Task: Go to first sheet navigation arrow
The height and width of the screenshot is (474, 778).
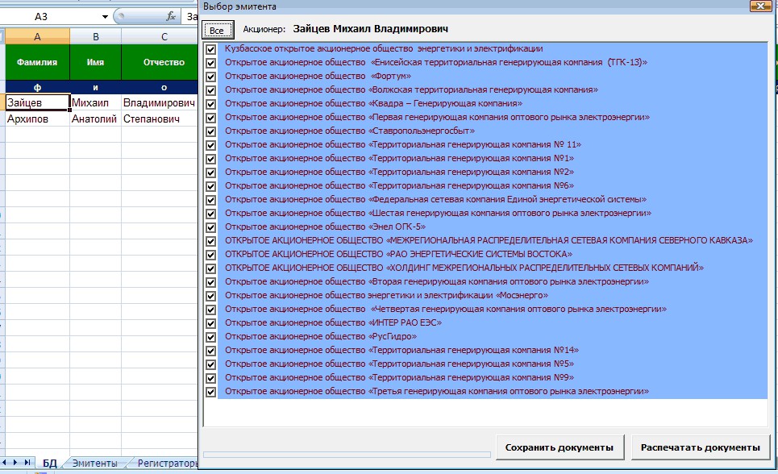Action: point(4,463)
